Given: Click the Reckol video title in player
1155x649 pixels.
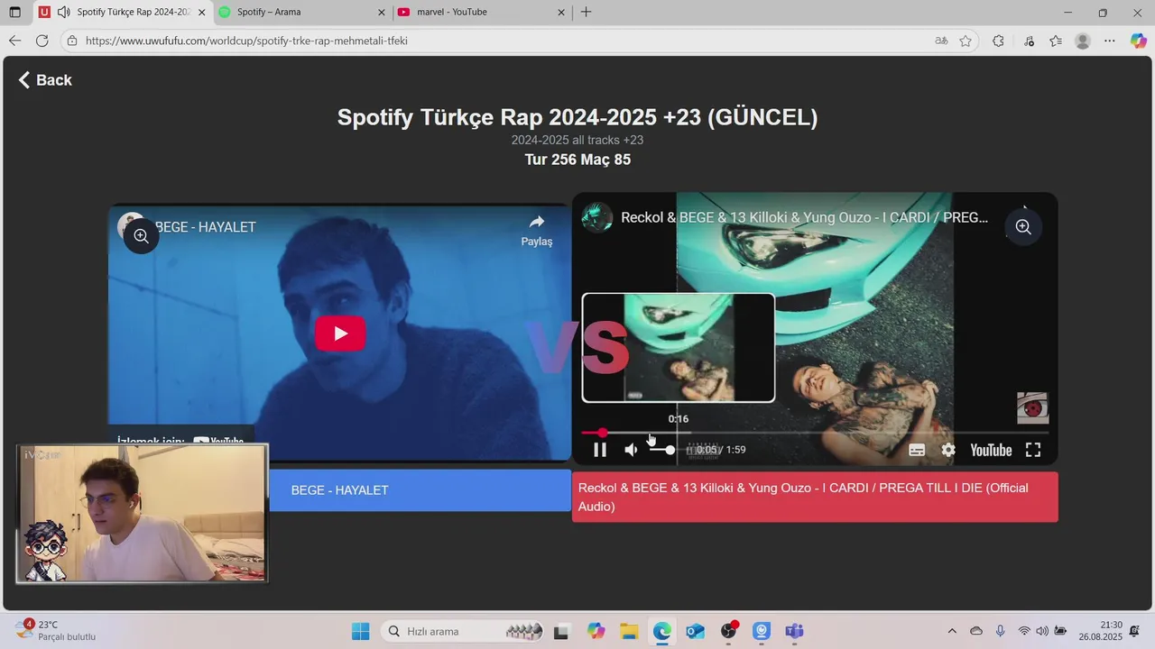Looking at the screenshot, I should click(804, 218).
